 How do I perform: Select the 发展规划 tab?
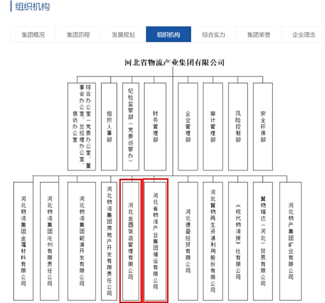123,35
